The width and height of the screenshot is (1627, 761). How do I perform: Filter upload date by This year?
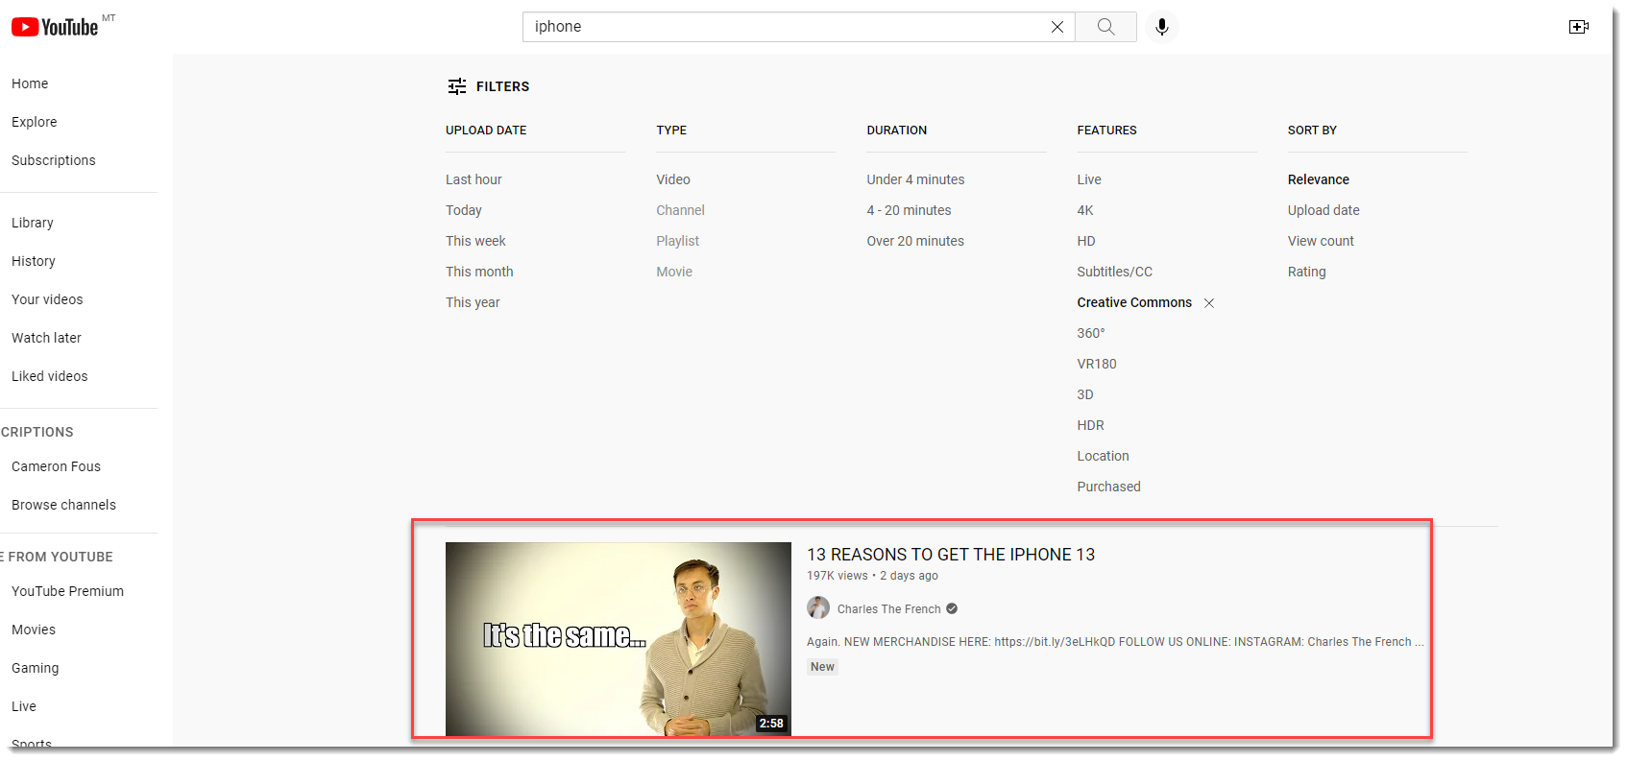click(473, 302)
